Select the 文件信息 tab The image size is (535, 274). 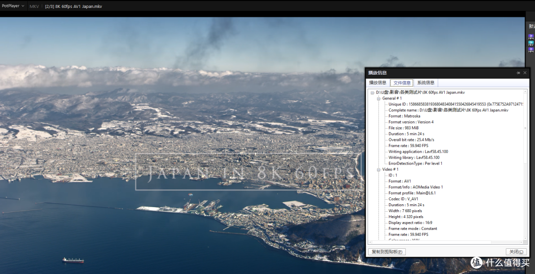402,83
